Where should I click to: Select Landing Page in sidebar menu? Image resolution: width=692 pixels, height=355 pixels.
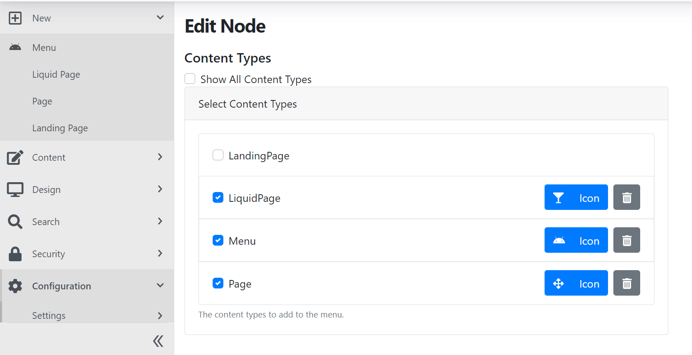tap(60, 128)
